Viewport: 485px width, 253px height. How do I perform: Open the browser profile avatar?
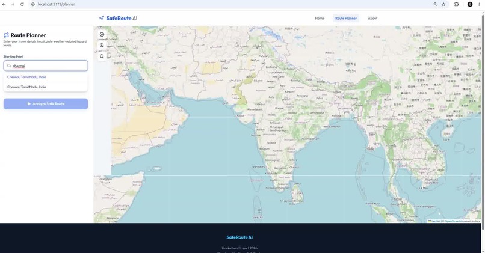tap(470, 4)
